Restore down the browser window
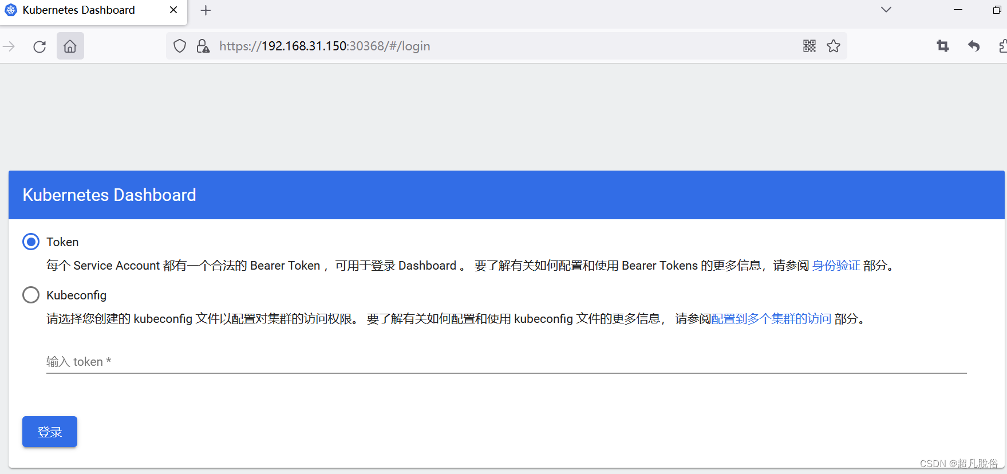Screen dimensions: 1007x474 click(997, 10)
